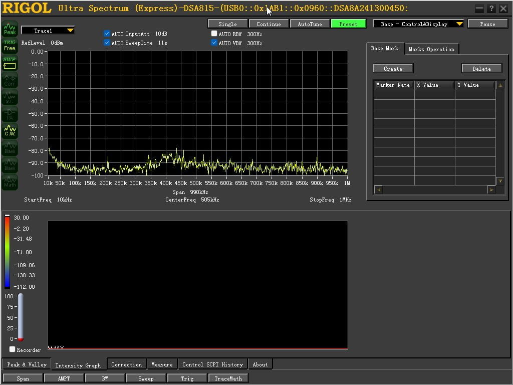Image resolution: width=513 pixels, height=385 pixels.
Task: Switch to the Marks Operation tab
Action: pyautogui.click(x=431, y=50)
